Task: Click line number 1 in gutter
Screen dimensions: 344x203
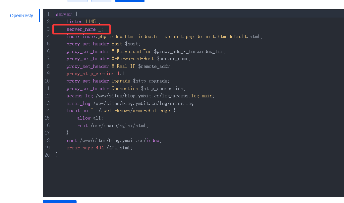Action: click(x=48, y=14)
